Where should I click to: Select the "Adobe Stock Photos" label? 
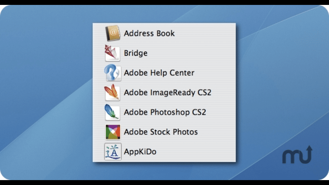coord(161,132)
